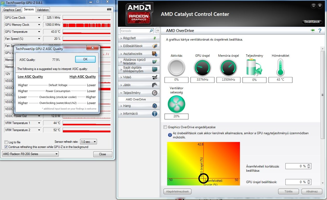Click the Hang speaker icon
327x200 pixels.
pos(155,106)
